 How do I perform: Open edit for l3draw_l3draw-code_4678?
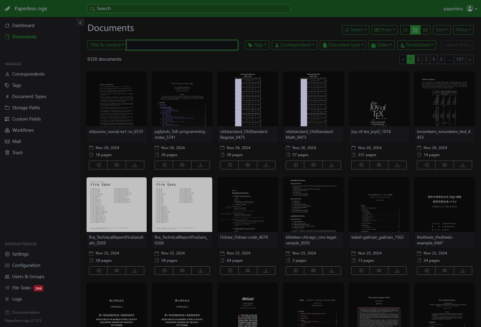[x=230, y=271]
